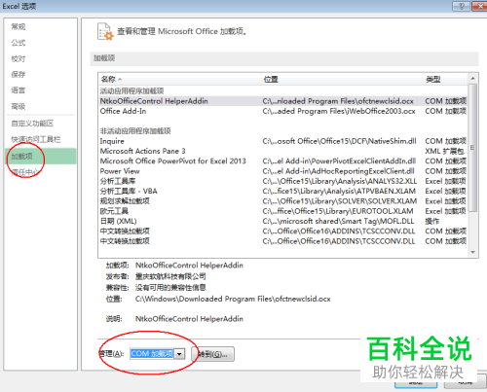Select the 加载项 category
This screenshot has width=487, height=392.
tap(41, 157)
